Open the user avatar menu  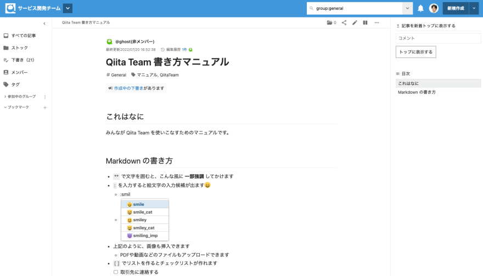pos(434,8)
